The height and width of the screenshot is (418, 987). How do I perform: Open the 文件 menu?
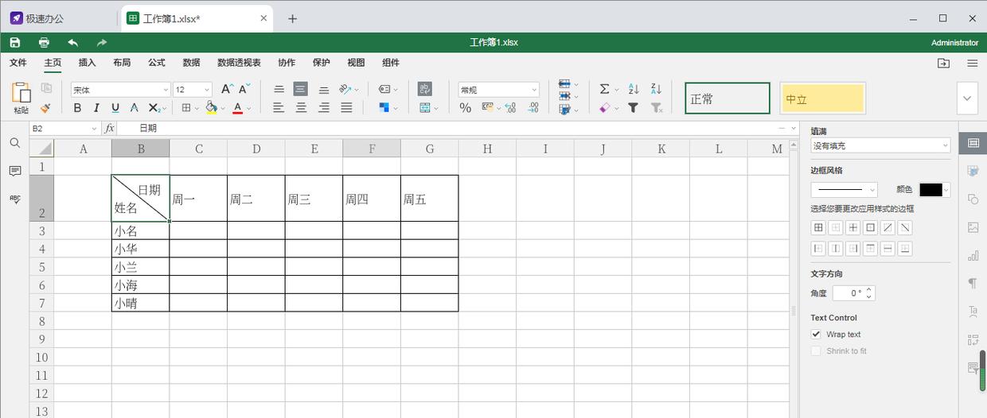coord(18,63)
